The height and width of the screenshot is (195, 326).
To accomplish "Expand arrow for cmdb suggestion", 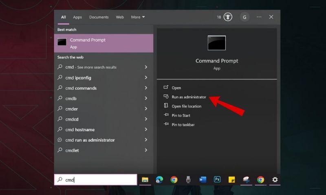I will pyautogui.click(x=146, y=98).
